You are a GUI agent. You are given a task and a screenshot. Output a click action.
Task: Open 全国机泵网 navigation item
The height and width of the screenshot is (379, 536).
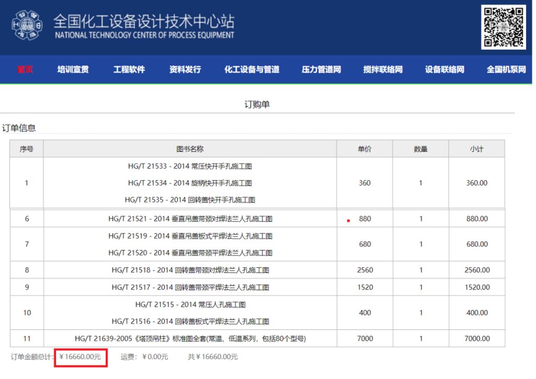point(506,70)
